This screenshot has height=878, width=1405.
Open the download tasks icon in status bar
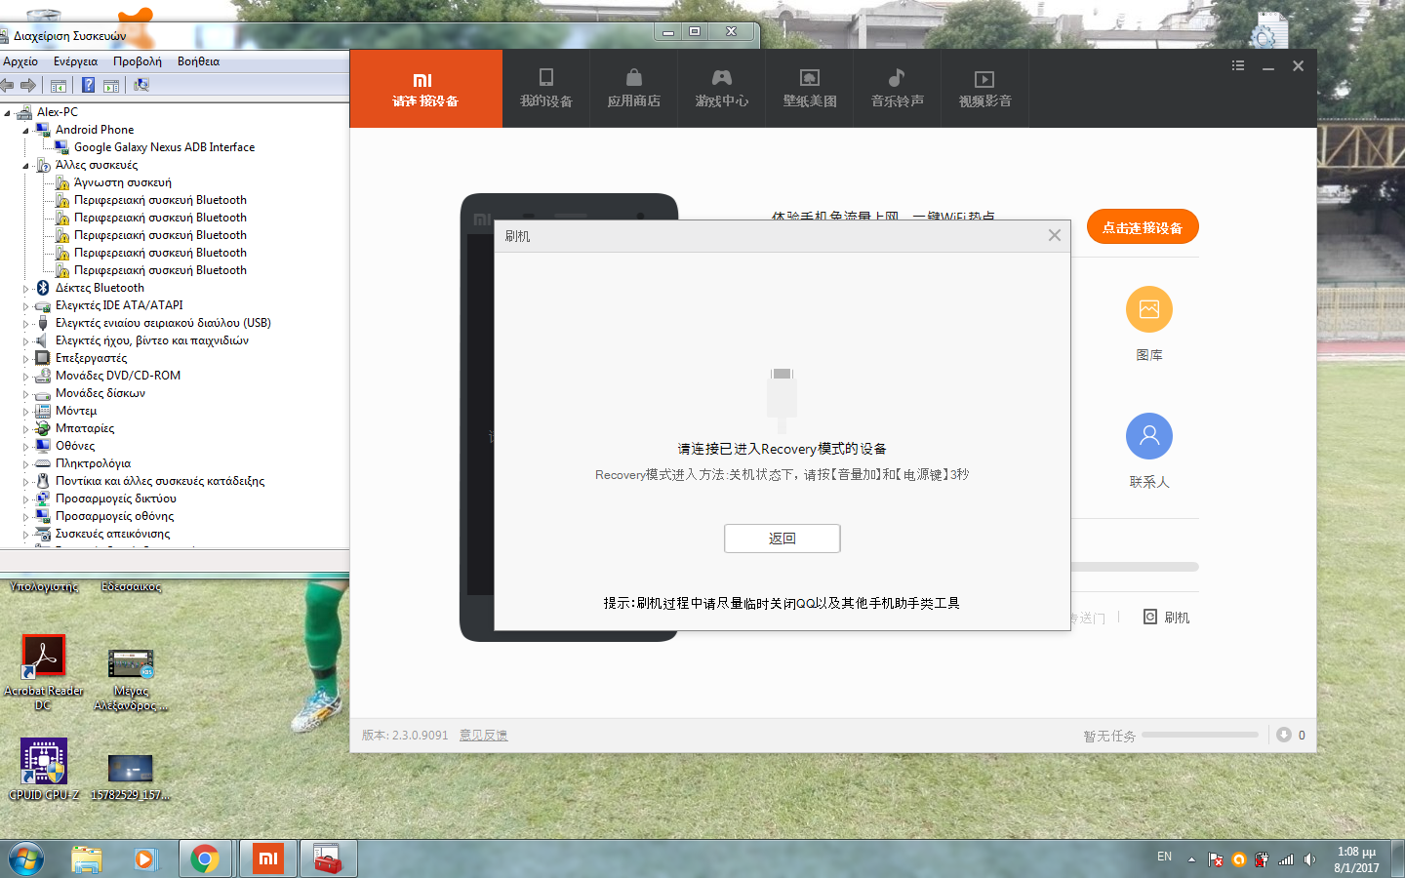click(x=1284, y=735)
